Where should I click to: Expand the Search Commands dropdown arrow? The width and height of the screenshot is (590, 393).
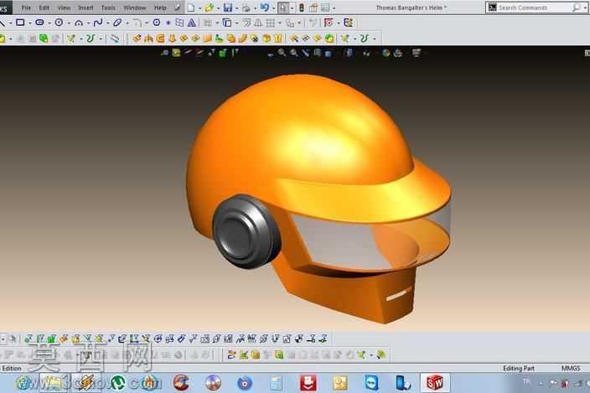(585, 8)
